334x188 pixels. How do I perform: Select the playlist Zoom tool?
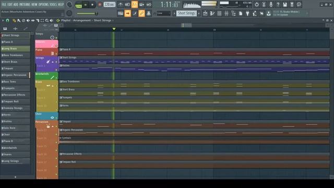coord(47,20)
